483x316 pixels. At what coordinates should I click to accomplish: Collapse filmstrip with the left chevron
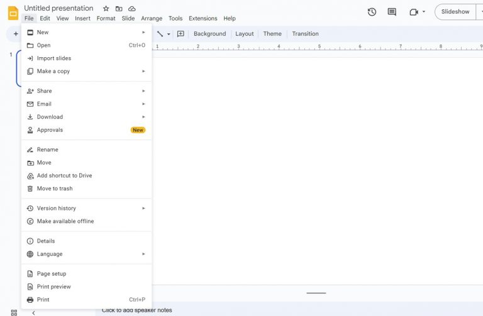tap(33, 313)
